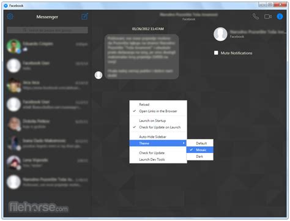Click the large profile picture in info panel

point(220,34)
